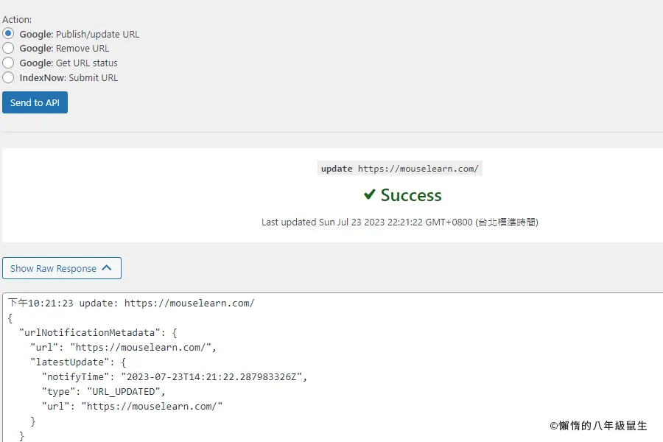Screen dimensions: 663x442
Task: Click the first "url" line under urlNotificationMetadata
Action: point(123,347)
